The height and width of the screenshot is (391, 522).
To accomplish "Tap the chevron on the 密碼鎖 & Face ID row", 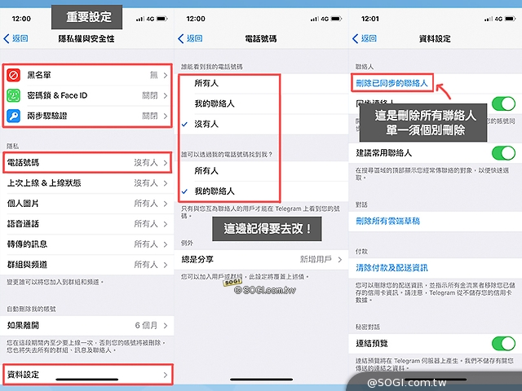I will click(166, 96).
